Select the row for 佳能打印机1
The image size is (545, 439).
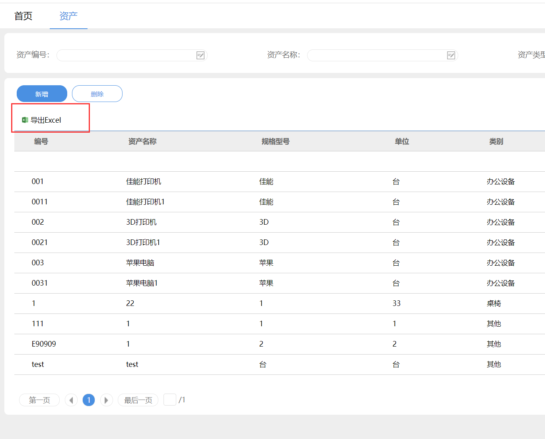coord(145,202)
